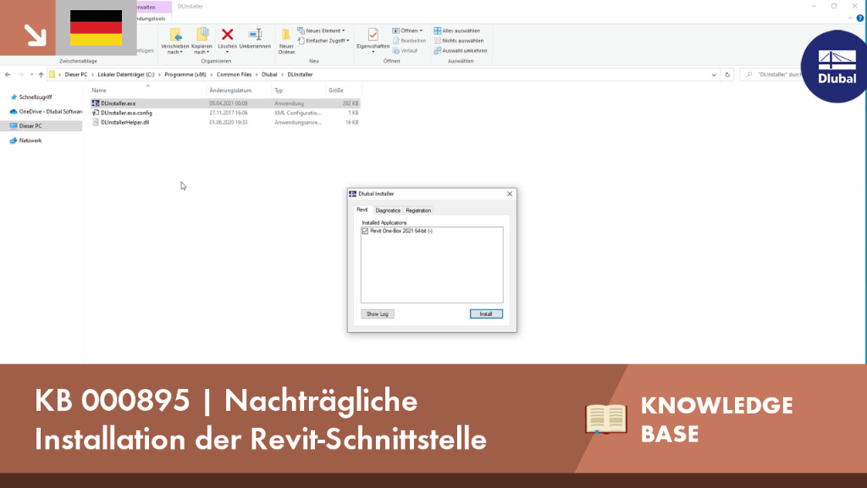The width and height of the screenshot is (867, 488).
Task: Click the DLInstaller search field
Action: tap(774, 75)
